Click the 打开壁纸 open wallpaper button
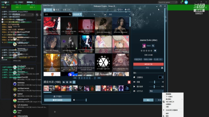The width and height of the screenshot is (209, 117). [57, 96]
